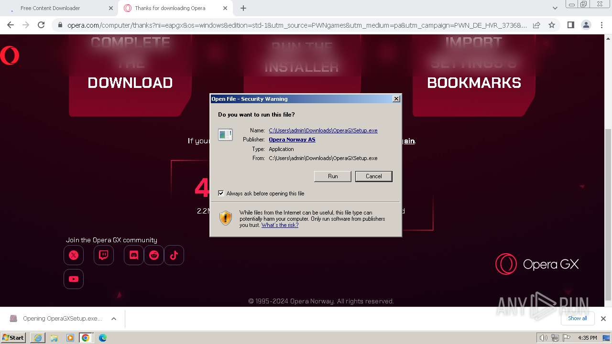Screen dimensions: 612x344
Task: Expand the OperaGXSetup.exe download options arrow
Action: coord(114,319)
